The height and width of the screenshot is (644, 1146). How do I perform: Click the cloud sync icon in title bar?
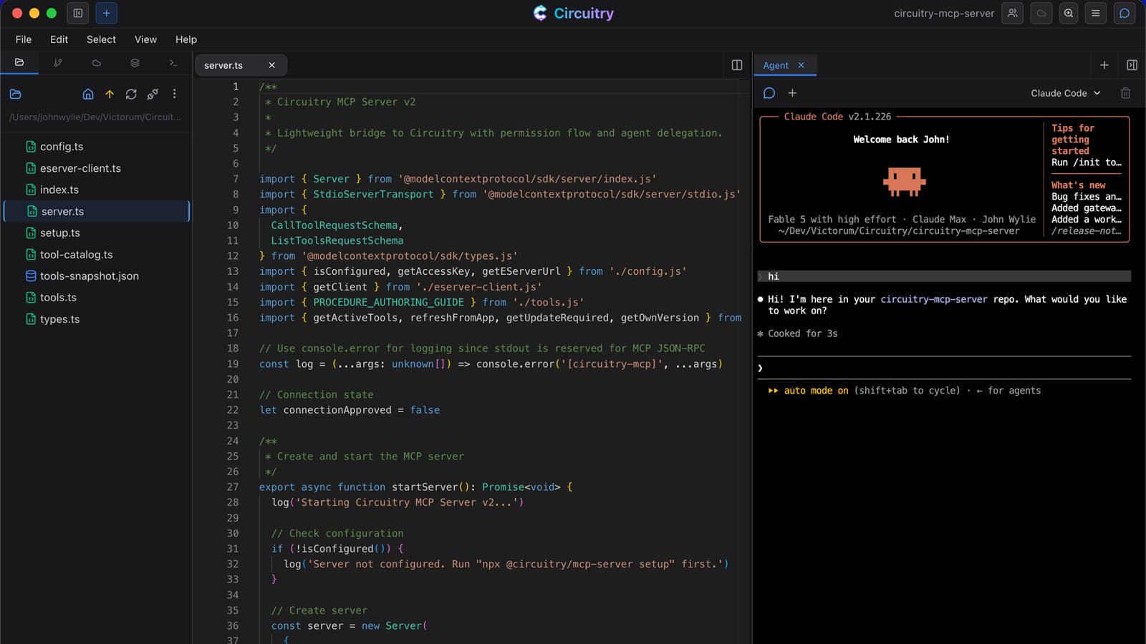click(x=1041, y=13)
